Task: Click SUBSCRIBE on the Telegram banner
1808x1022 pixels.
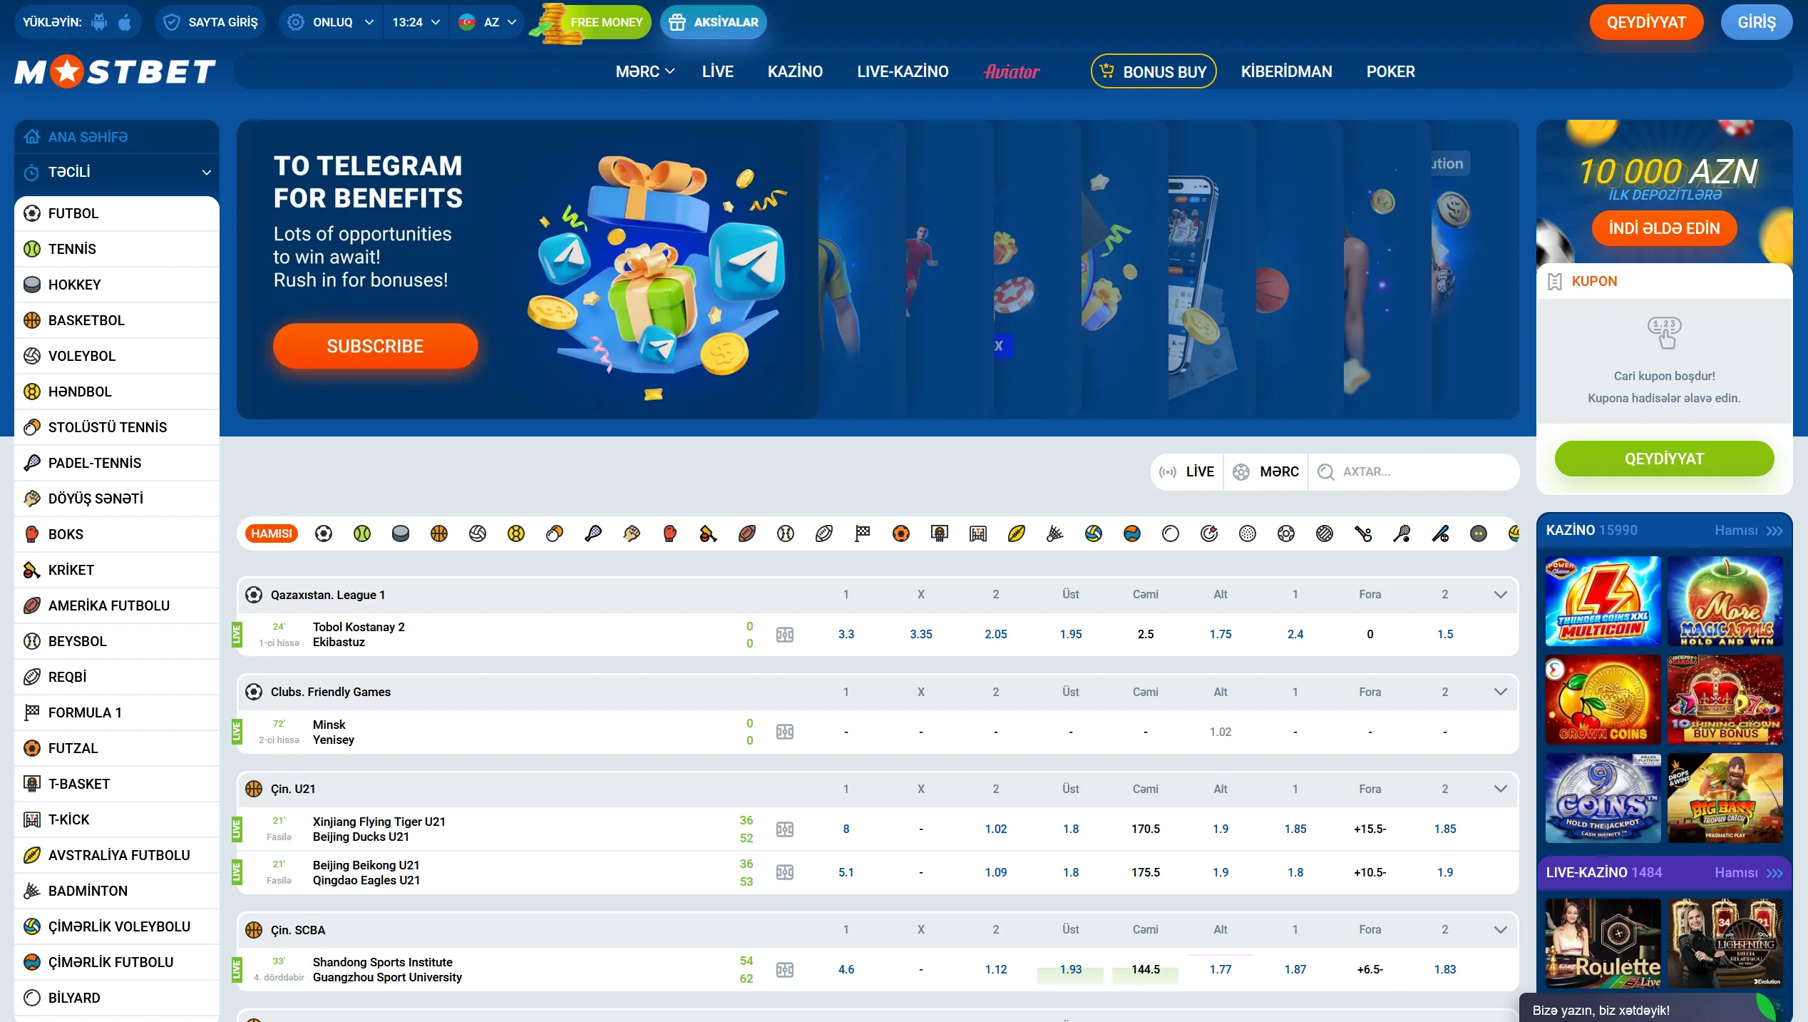Action: pyautogui.click(x=375, y=346)
